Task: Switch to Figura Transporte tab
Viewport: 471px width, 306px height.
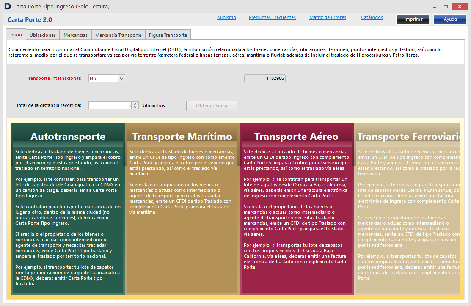Action: pos(168,35)
